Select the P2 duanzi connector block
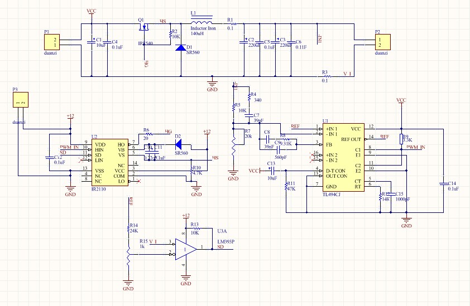Image resolution: width=470 pixels, height=306 pixels. [383, 42]
